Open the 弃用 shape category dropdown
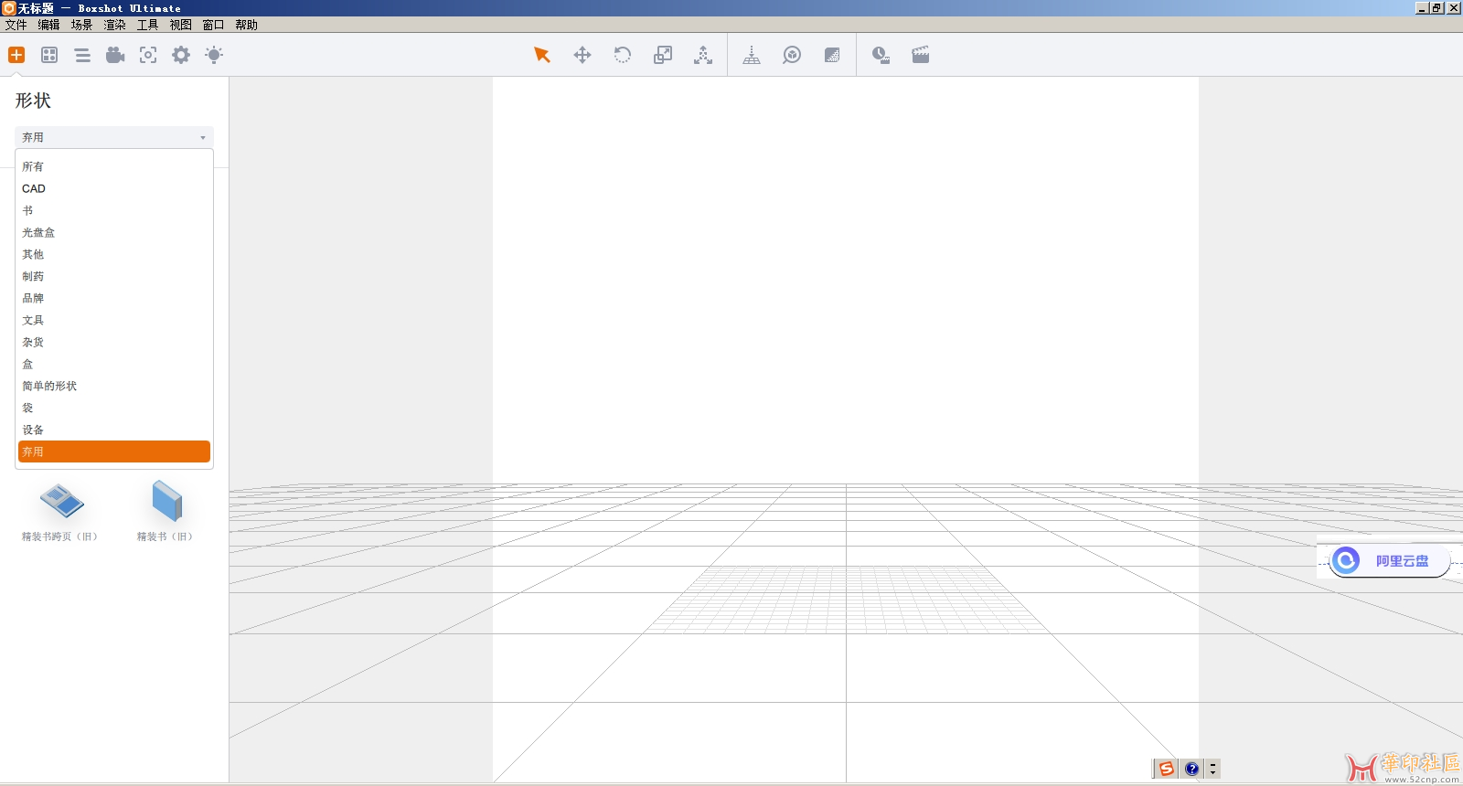Viewport: 1463px width, 786px height. pyautogui.click(x=114, y=137)
